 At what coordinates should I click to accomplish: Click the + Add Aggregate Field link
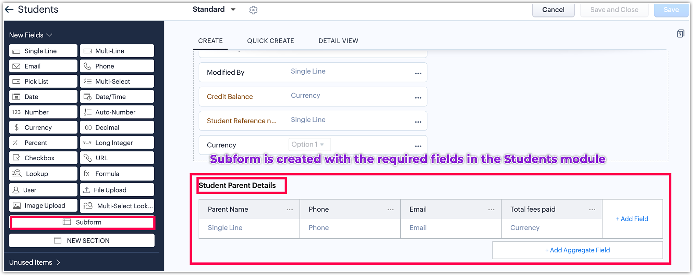pyautogui.click(x=577, y=250)
